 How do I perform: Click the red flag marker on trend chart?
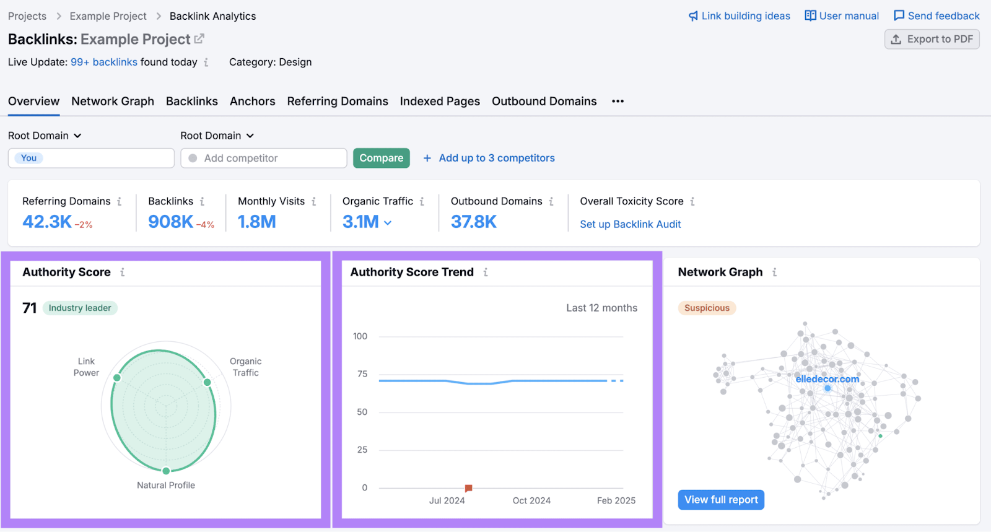point(468,488)
